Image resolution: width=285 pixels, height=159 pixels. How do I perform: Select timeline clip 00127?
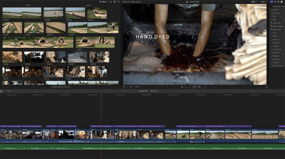pos(11,136)
